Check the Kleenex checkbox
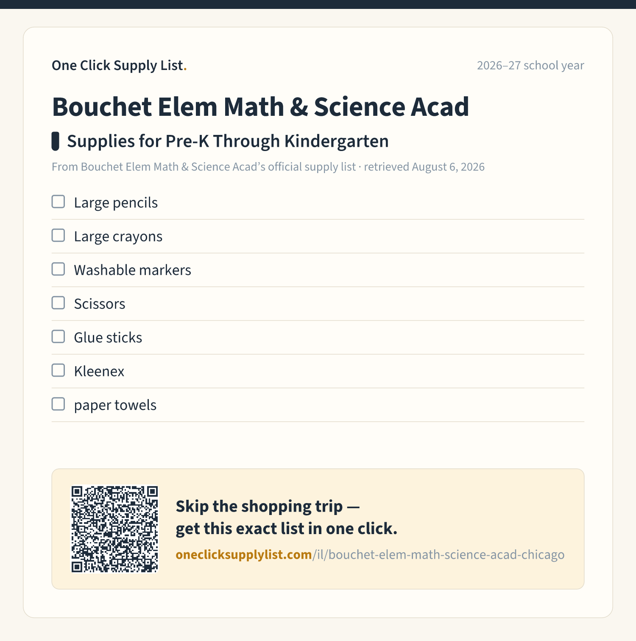 coord(58,370)
